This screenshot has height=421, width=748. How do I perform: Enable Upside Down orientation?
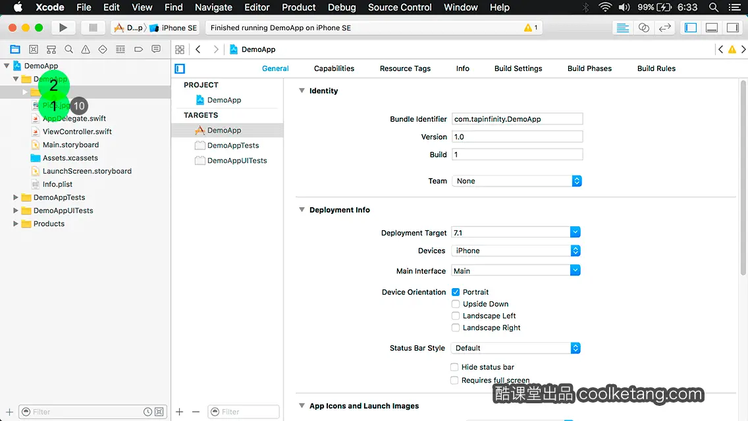click(456, 304)
